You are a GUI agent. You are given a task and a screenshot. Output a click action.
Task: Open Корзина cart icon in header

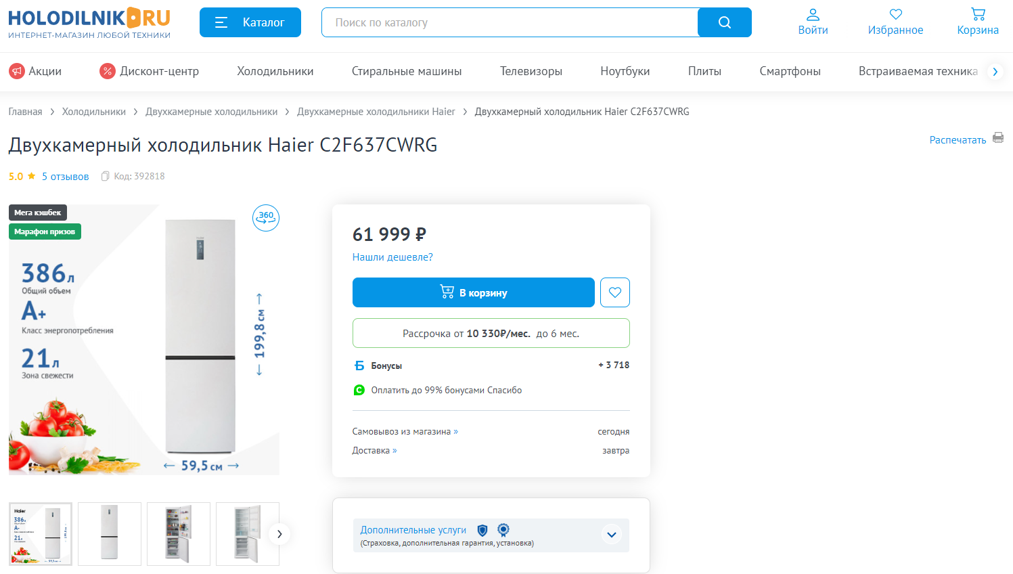tap(978, 22)
